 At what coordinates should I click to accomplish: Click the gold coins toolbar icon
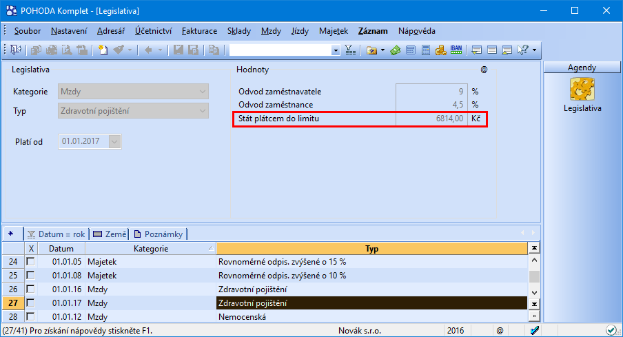(x=440, y=50)
